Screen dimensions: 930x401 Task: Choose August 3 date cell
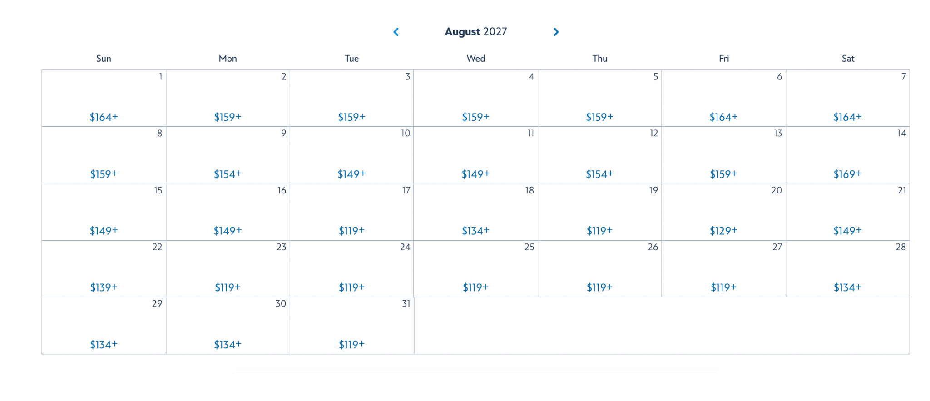point(352,99)
